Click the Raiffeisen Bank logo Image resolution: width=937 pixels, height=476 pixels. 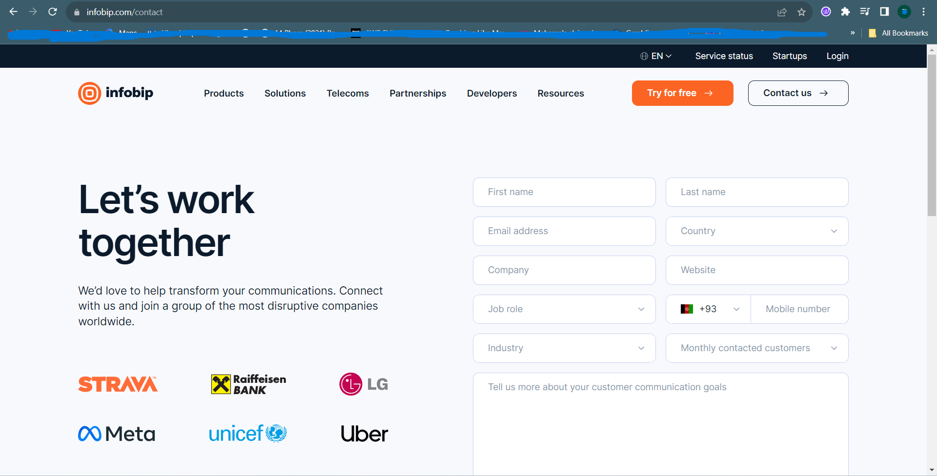248,384
